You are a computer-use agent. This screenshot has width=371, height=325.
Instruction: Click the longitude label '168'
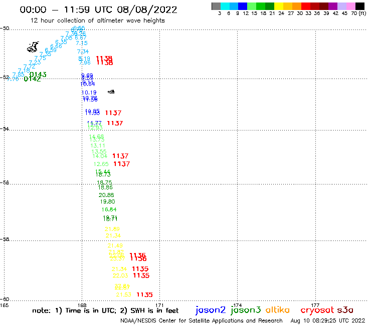[82, 305]
